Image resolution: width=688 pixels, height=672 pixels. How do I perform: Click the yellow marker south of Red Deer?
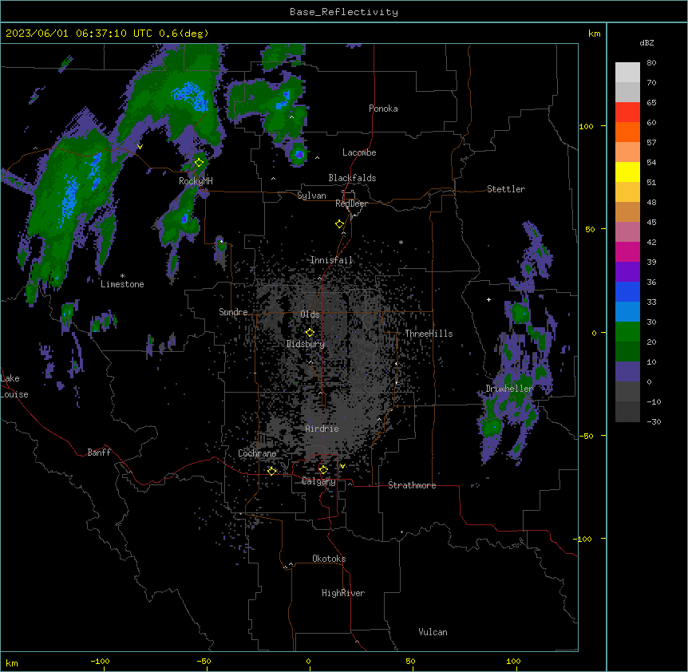coord(340,223)
